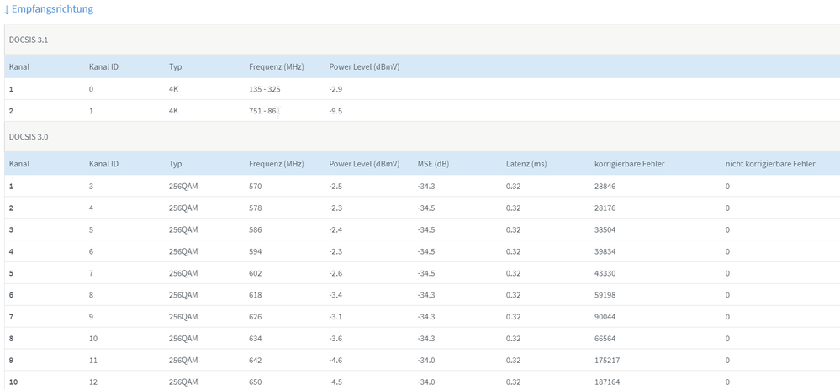The width and height of the screenshot is (840, 390).
Task: Click the DOCSIS 3.0 Frequenz (MHz) header
Action: coord(277,164)
